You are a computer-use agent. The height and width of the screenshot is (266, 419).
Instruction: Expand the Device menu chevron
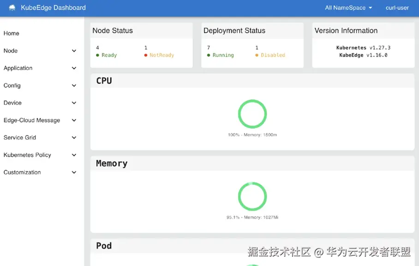coord(74,103)
